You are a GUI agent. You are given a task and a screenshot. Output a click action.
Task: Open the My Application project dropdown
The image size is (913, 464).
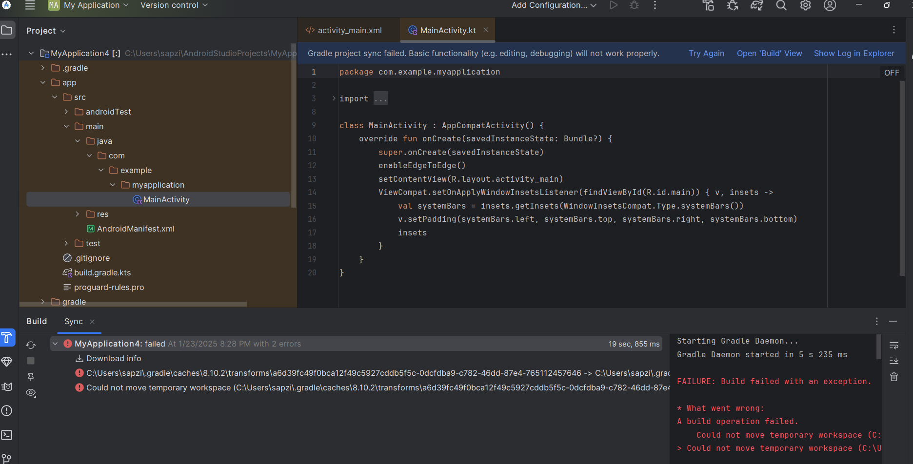click(x=88, y=5)
